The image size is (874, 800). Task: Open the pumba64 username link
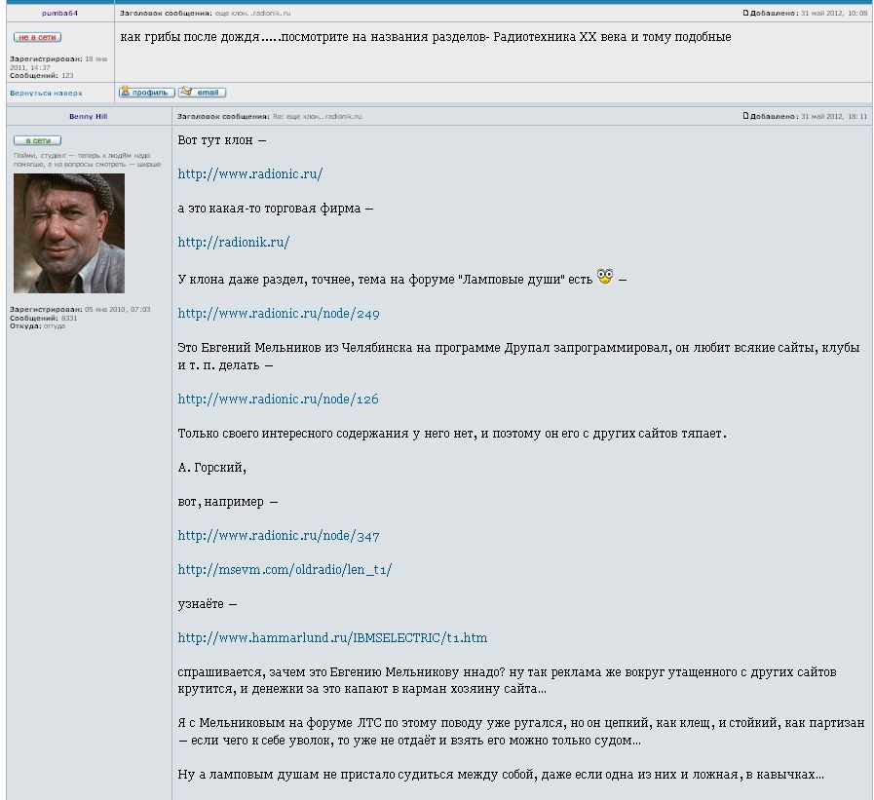click(x=59, y=14)
